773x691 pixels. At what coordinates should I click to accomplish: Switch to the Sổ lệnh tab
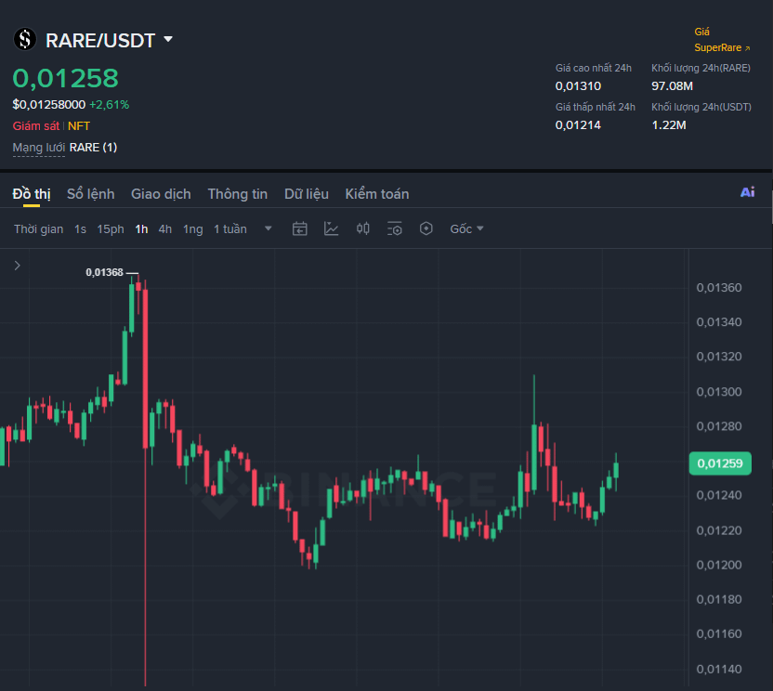pyautogui.click(x=91, y=194)
